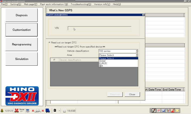The width and height of the screenshot is (191, 114).
Task: Open the Troubleshooting menu
Action: tap(81, 4)
